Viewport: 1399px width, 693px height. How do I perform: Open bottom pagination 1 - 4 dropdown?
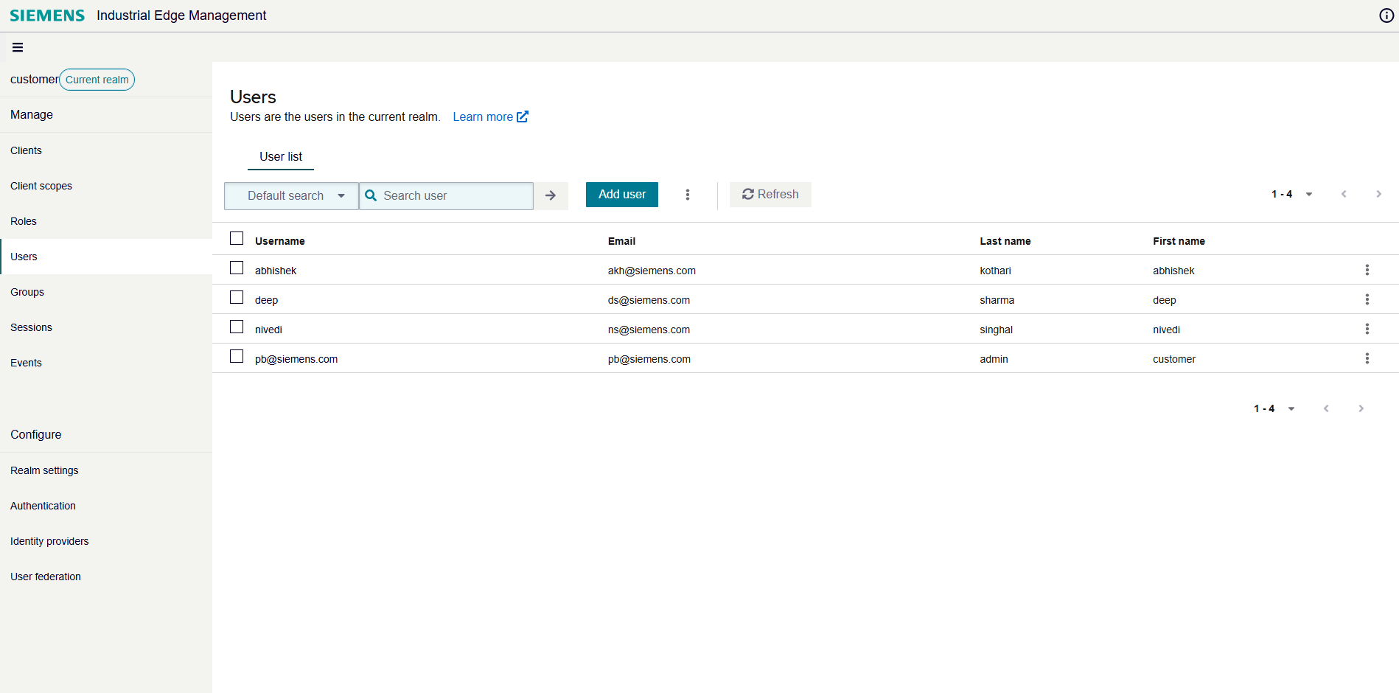(x=1274, y=408)
